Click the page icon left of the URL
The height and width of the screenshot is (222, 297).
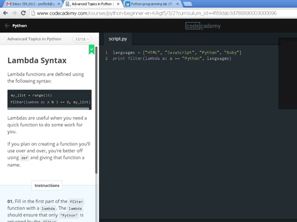click(33, 13)
